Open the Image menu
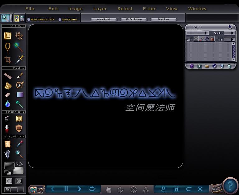 click(76, 9)
